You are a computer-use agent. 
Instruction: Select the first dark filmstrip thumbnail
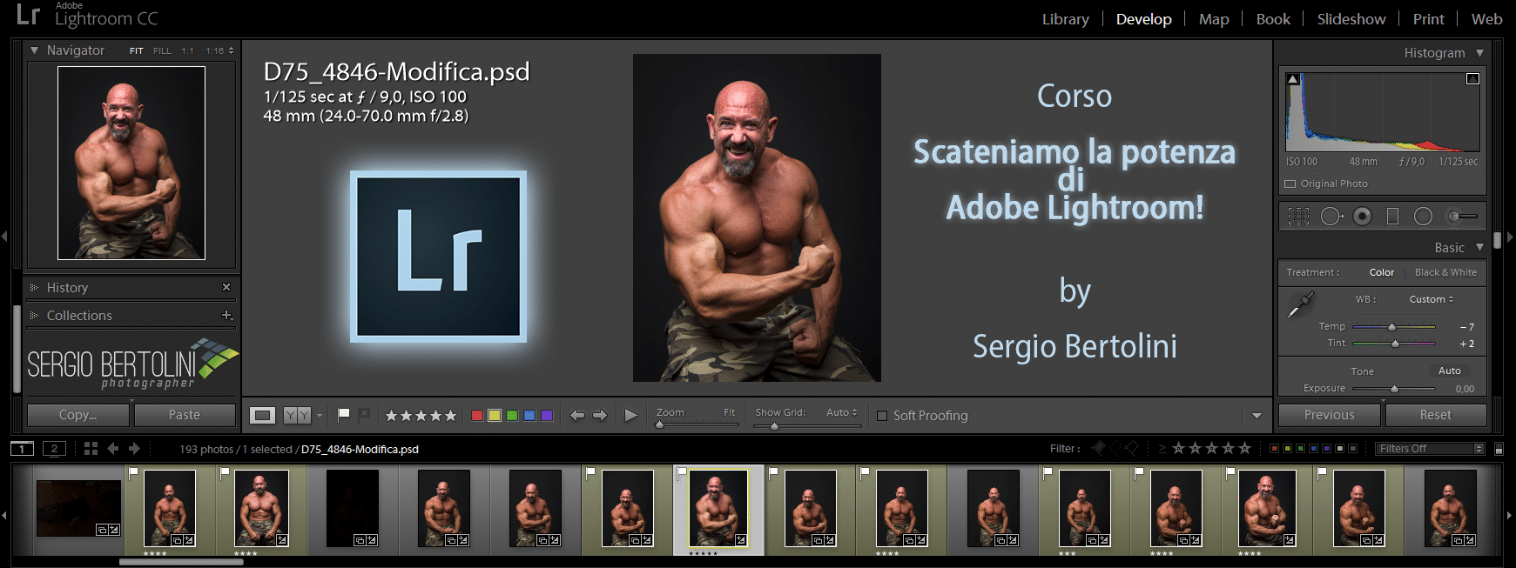point(78,508)
